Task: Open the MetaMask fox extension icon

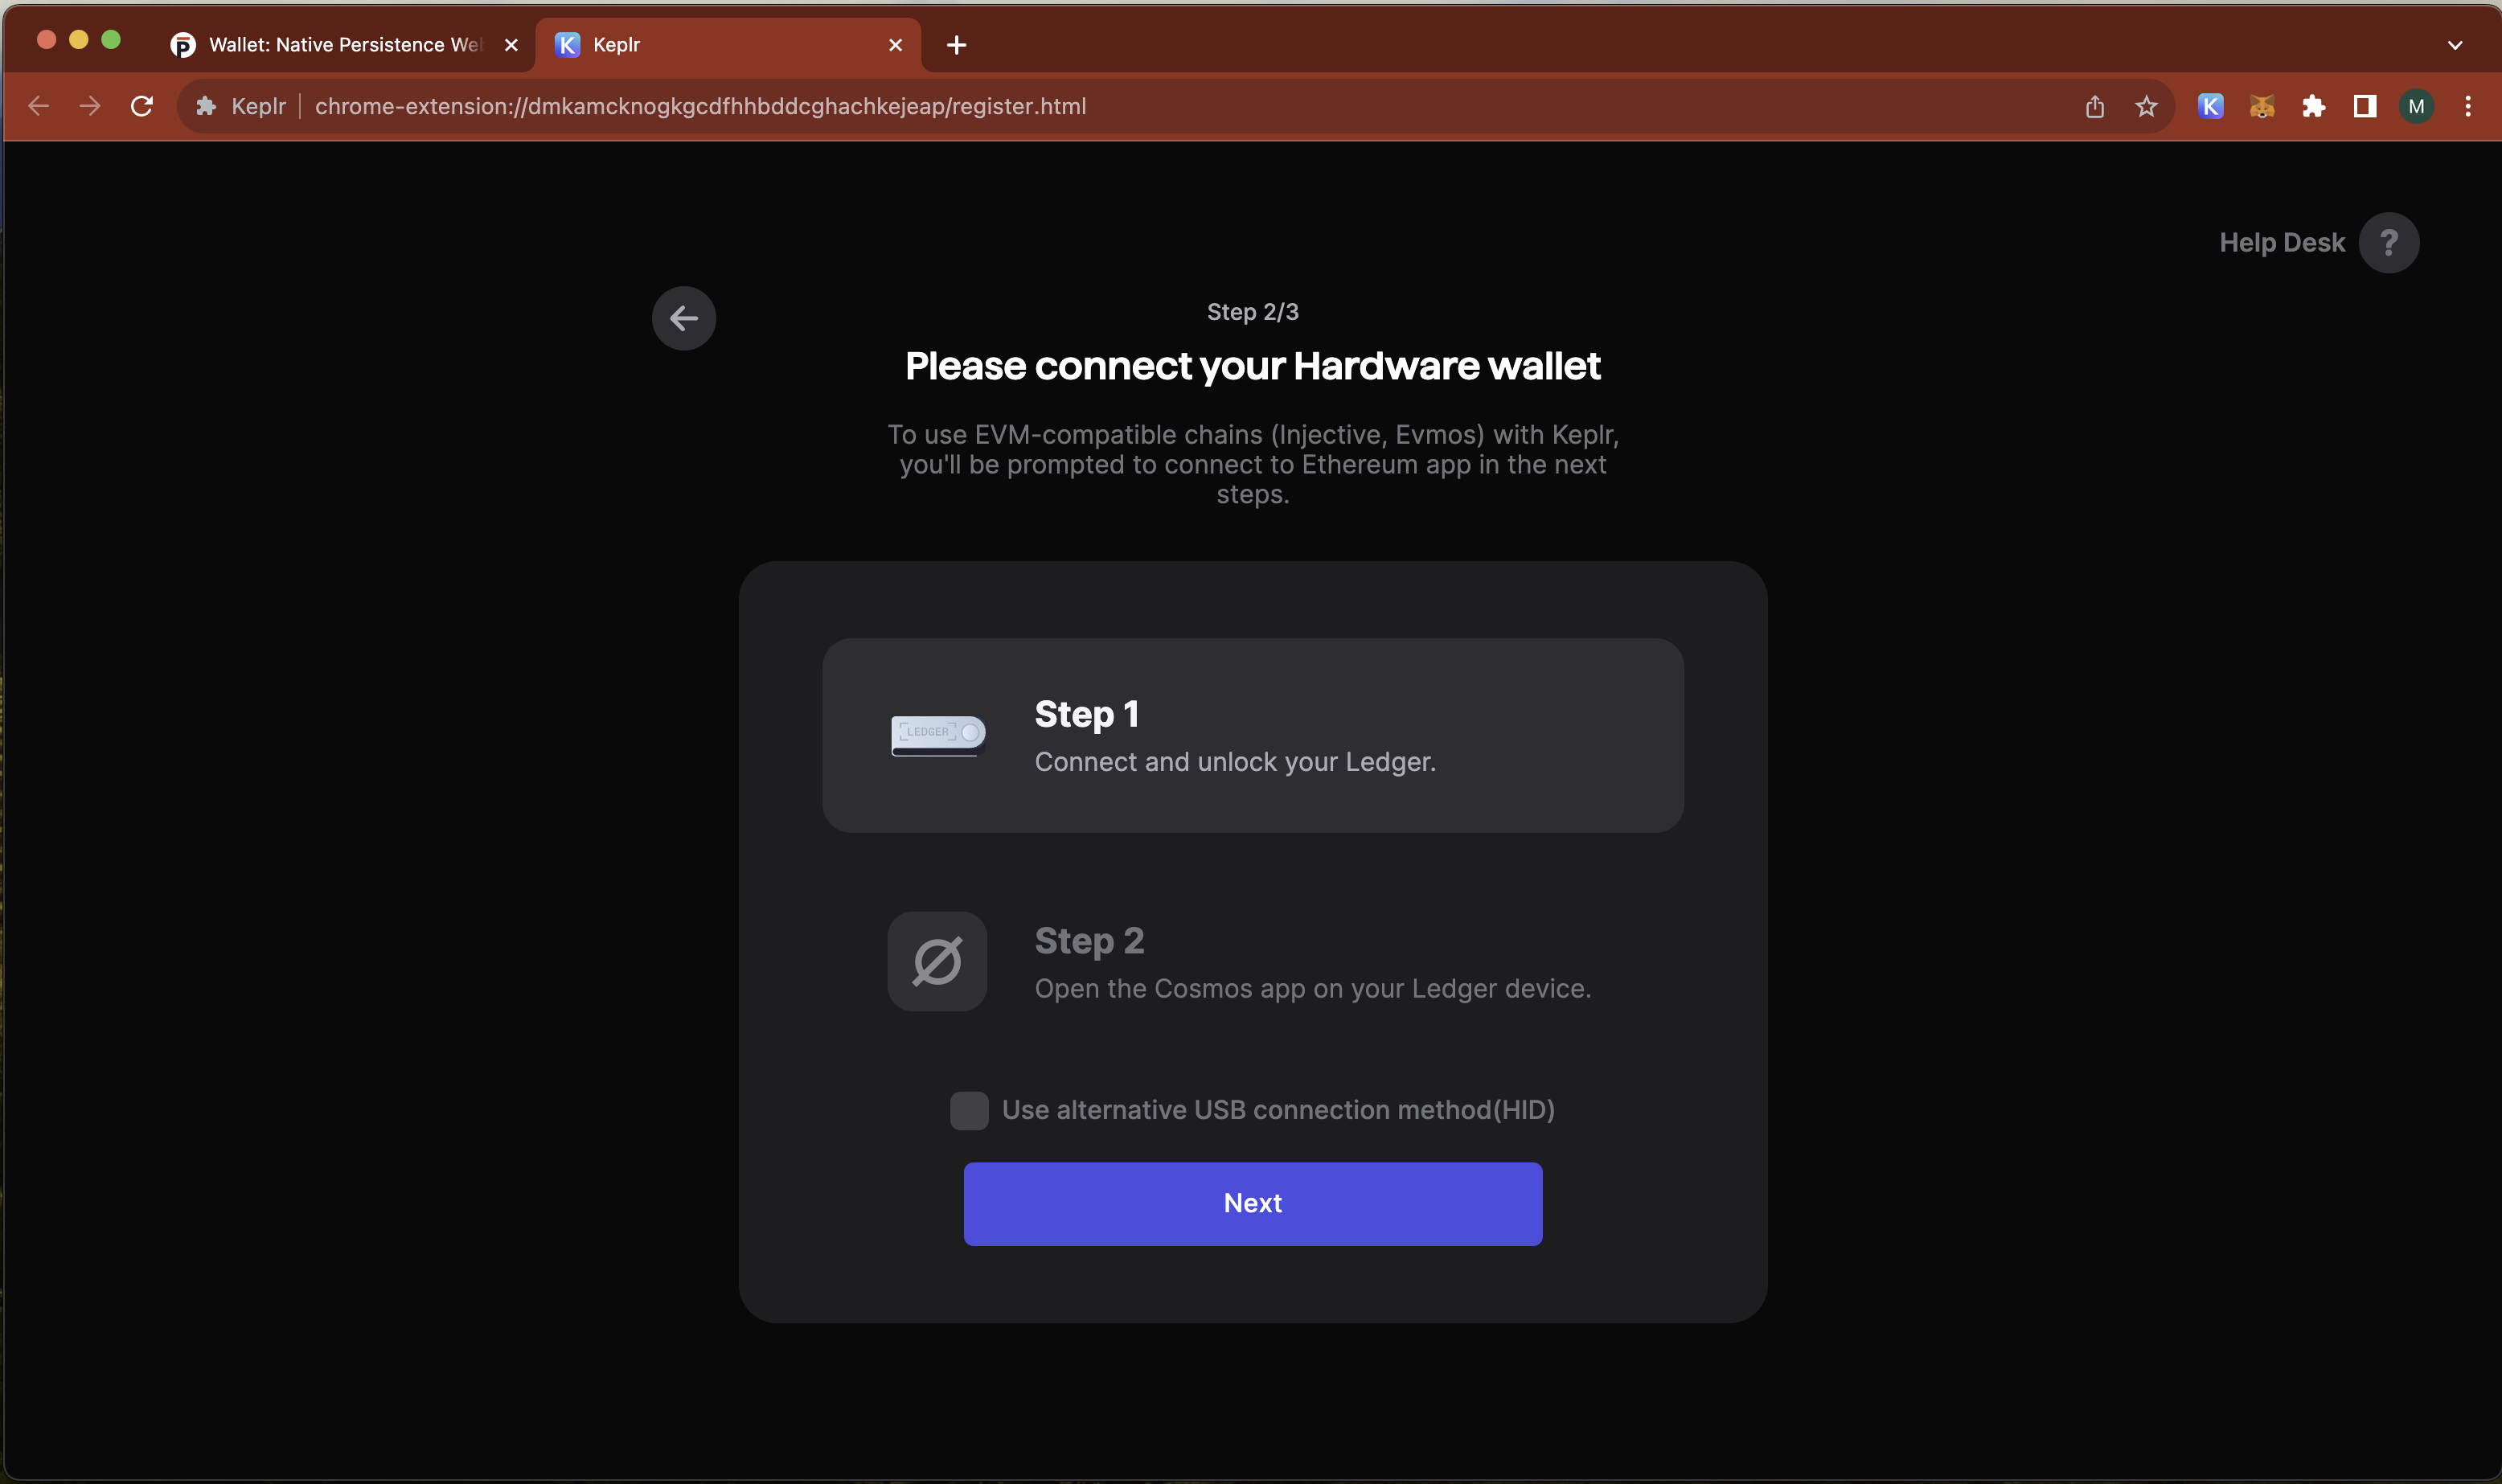Action: point(2262,106)
